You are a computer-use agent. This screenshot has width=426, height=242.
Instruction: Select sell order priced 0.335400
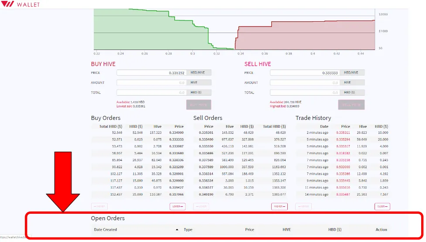pyautogui.click(x=240, y=139)
